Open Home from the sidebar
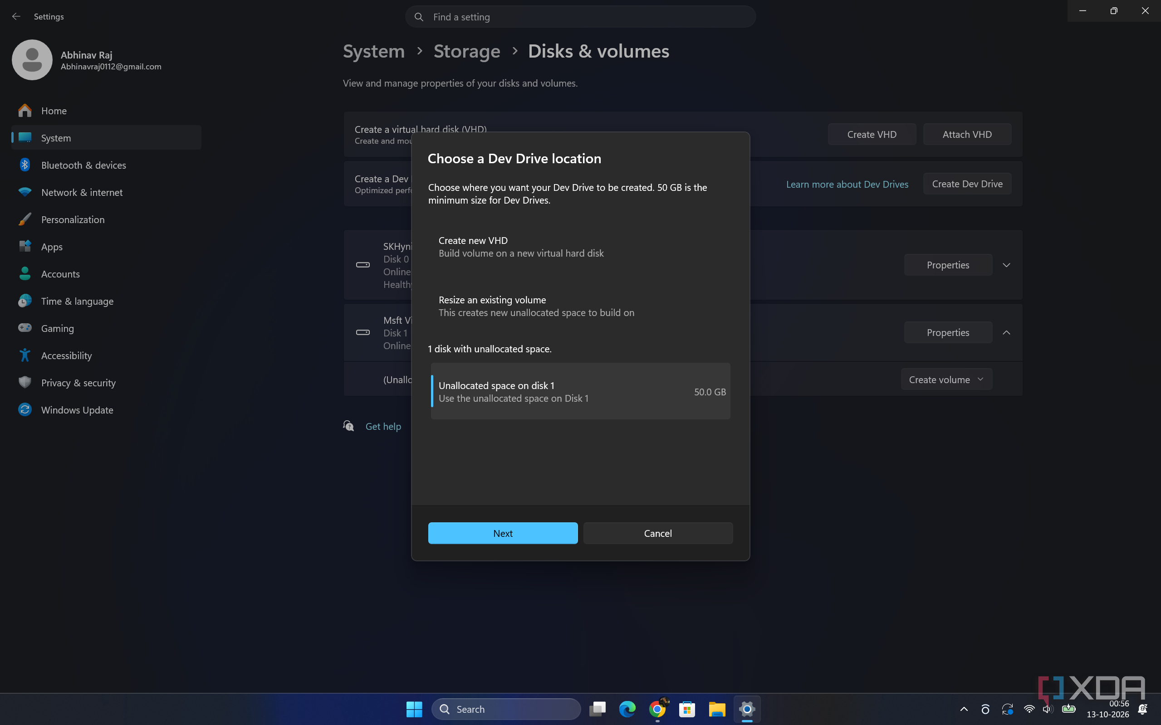This screenshot has height=725, width=1161. [106, 111]
